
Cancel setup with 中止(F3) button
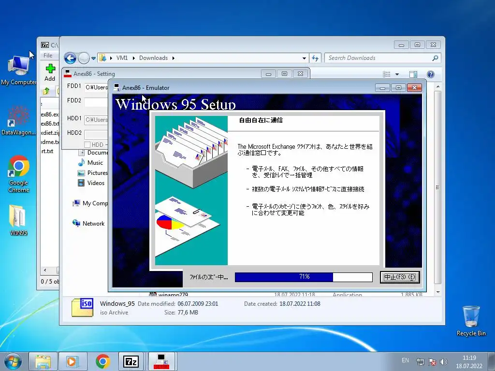pos(400,277)
